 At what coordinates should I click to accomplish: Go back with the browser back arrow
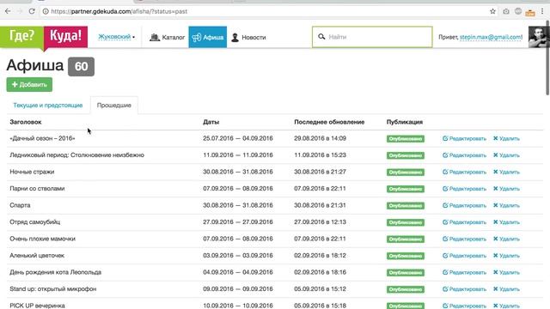pyautogui.click(x=8, y=11)
